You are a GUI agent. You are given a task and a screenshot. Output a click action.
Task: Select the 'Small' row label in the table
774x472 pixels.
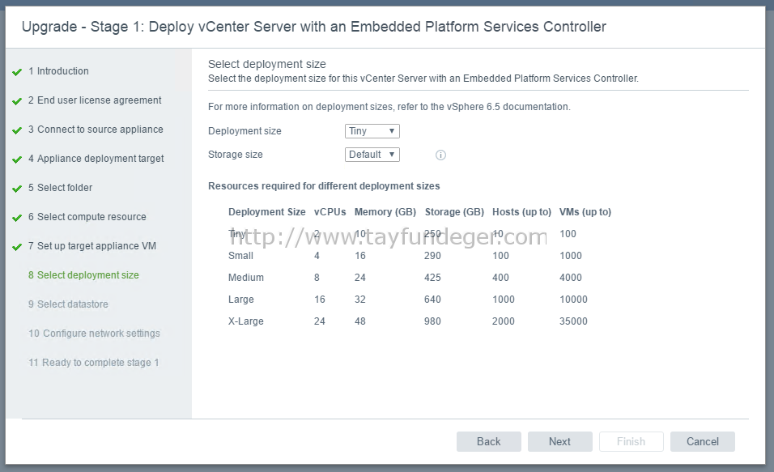(x=240, y=256)
